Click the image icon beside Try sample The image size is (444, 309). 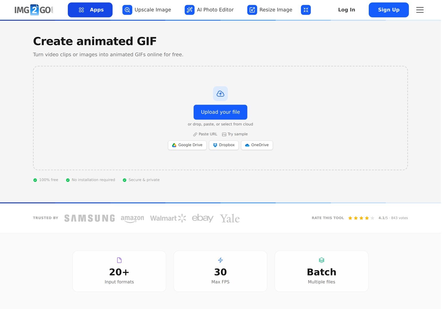tap(224, 134)
